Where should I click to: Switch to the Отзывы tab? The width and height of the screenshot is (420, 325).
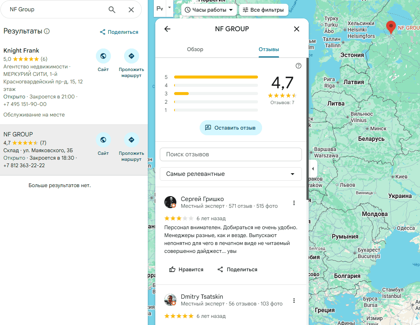click(269, 49)
